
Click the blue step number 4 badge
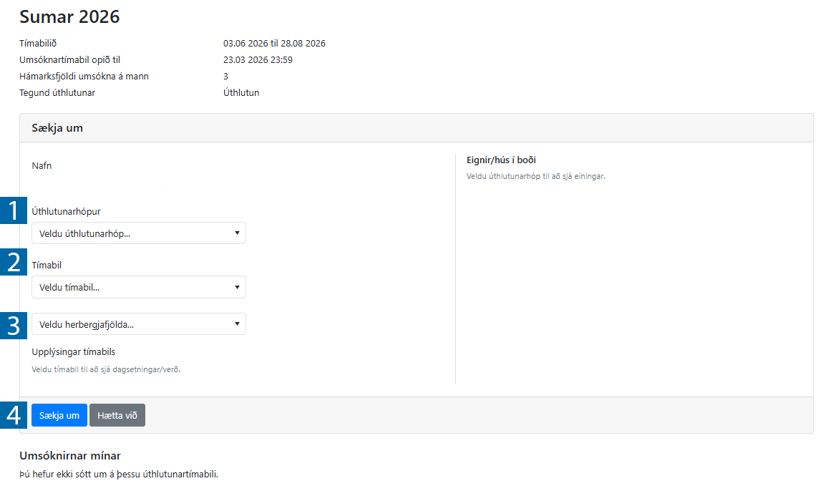(14, 415)
